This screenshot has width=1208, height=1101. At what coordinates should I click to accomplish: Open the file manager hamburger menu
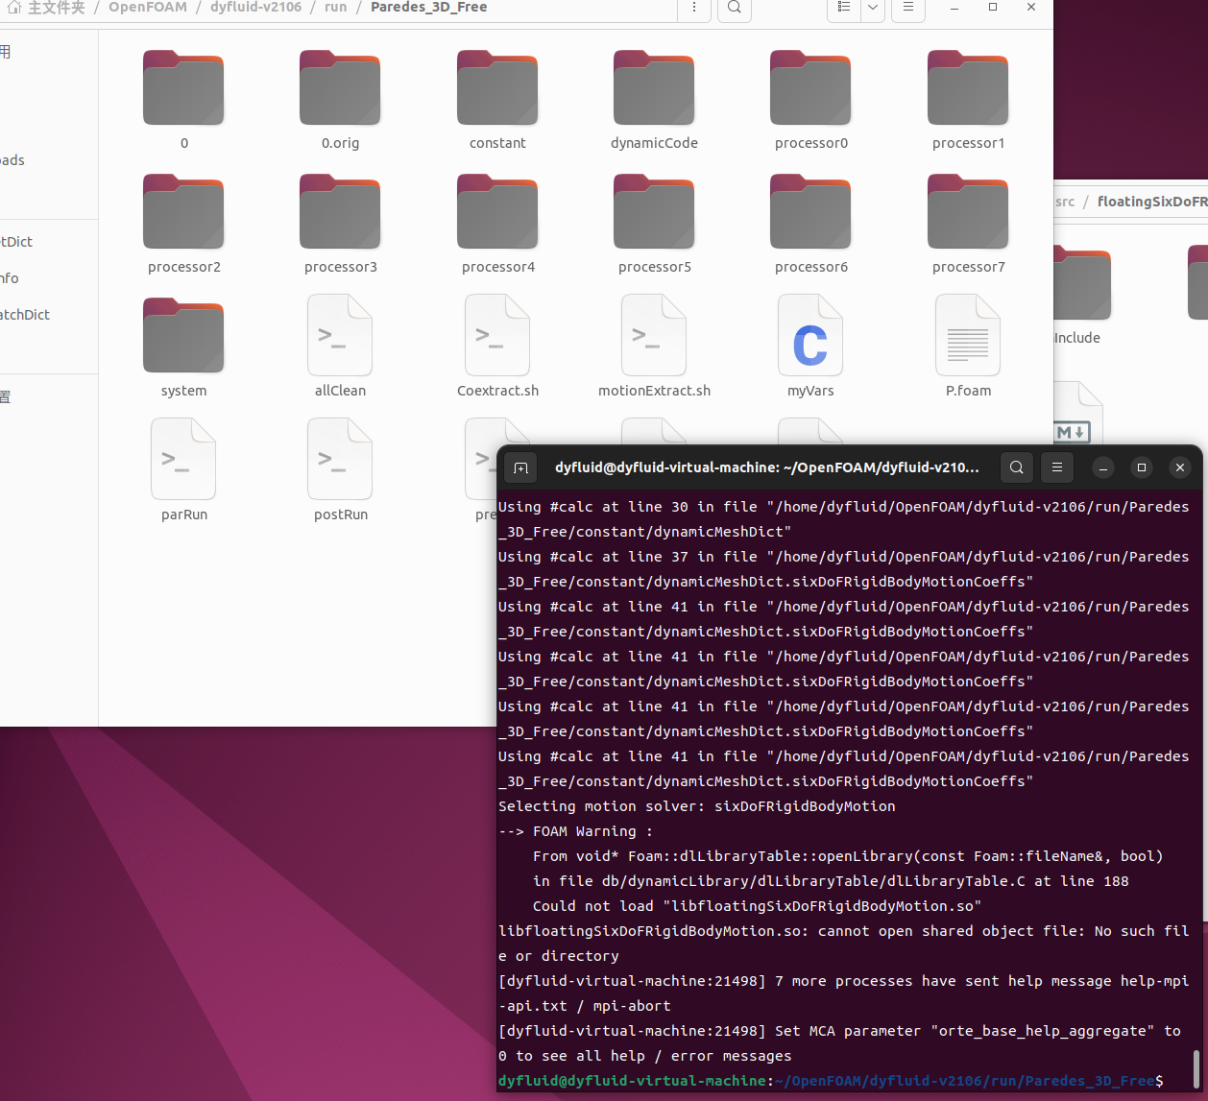pyautogui.click(x=907, y=8)
